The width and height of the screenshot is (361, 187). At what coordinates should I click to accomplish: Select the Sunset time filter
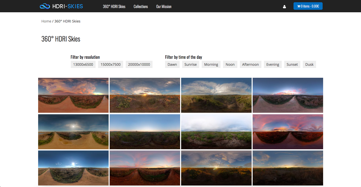coord(292,64)
